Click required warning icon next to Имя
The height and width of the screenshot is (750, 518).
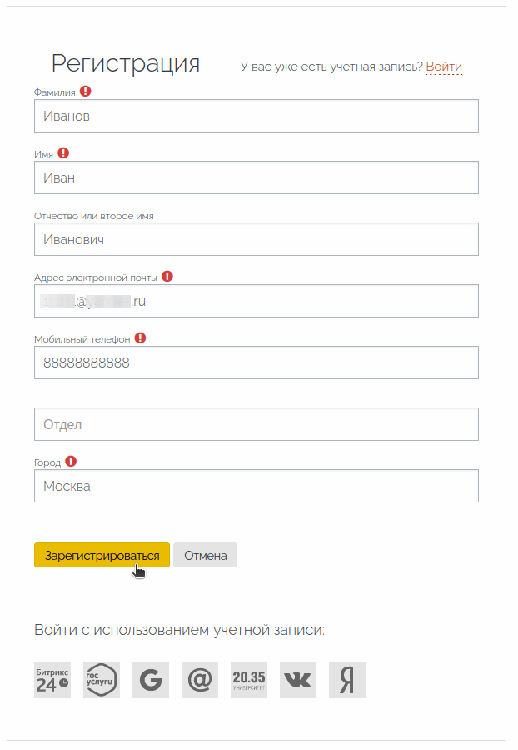click(63, 153)
